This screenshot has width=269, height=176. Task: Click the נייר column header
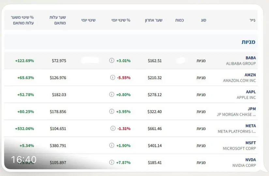(x=252, y=20)
